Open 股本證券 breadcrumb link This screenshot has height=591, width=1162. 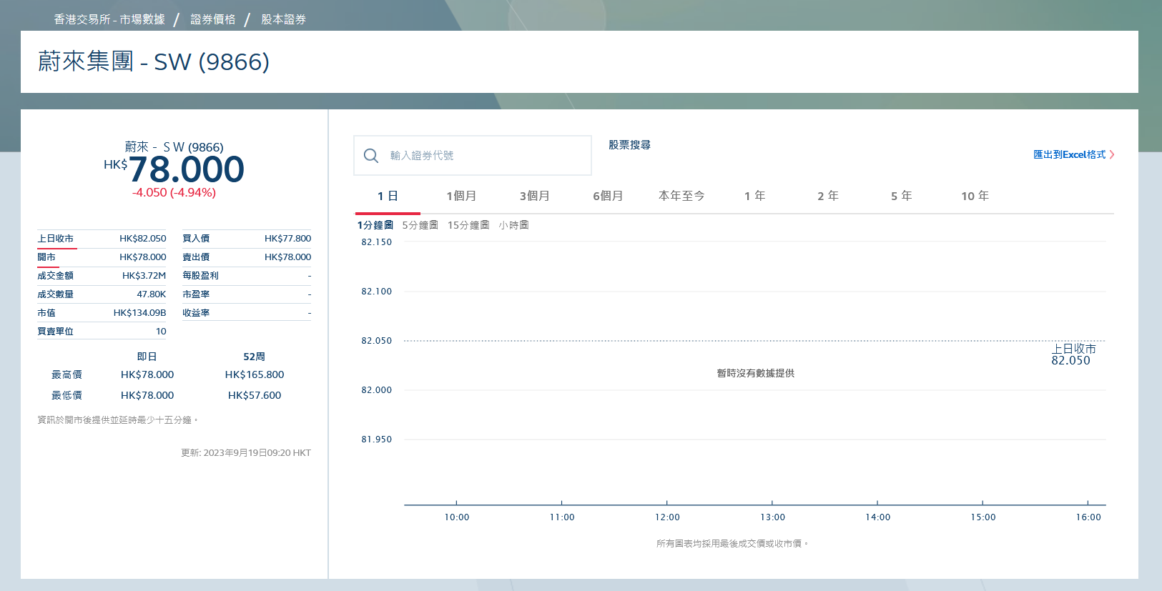pos(284,19)
